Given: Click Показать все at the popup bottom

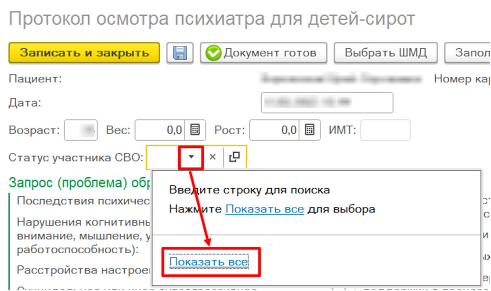Looking at the screenshot, I should pyautogui.click(x=209, y=262).
